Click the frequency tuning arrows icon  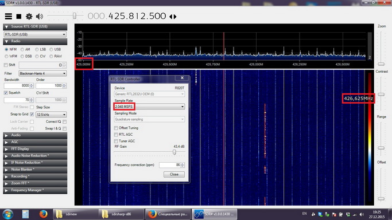pyautogui.click(x=173, y=17)
